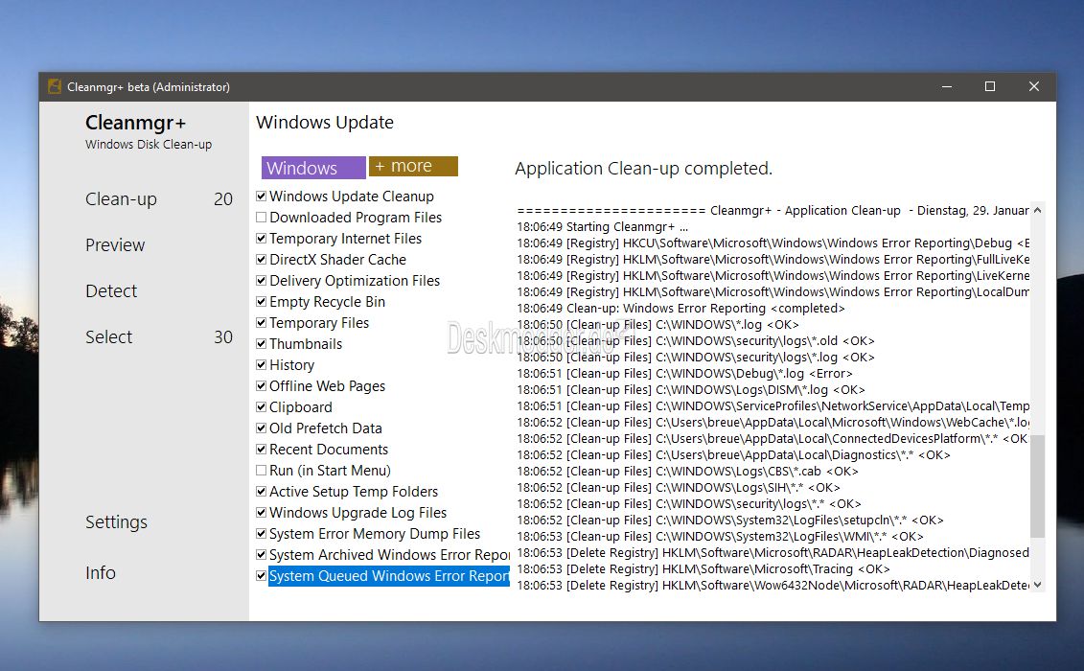Open Info in the sidebar
1084x671 pixels.
pos(101,573)
